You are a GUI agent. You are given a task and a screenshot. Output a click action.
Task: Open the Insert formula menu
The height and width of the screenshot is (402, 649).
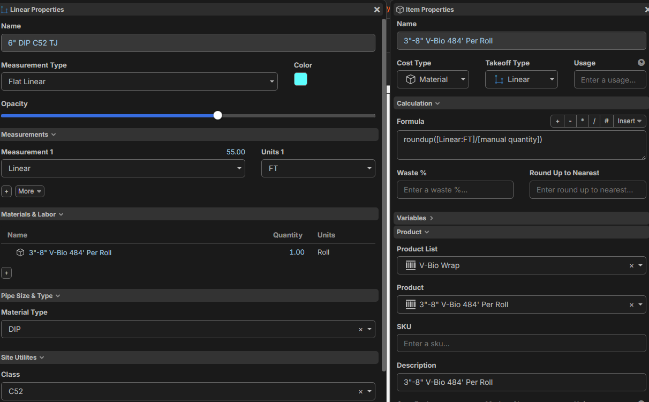[630, 121]
